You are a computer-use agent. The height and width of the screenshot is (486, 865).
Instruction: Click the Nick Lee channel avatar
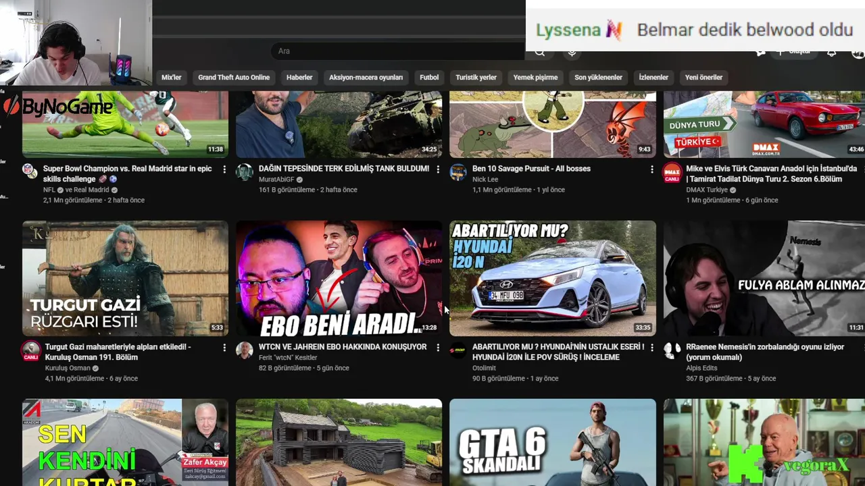point(458,171)
